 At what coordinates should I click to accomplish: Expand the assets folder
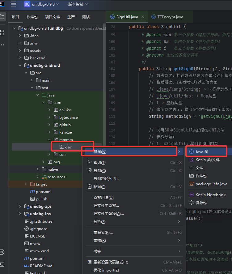[20, 50]
